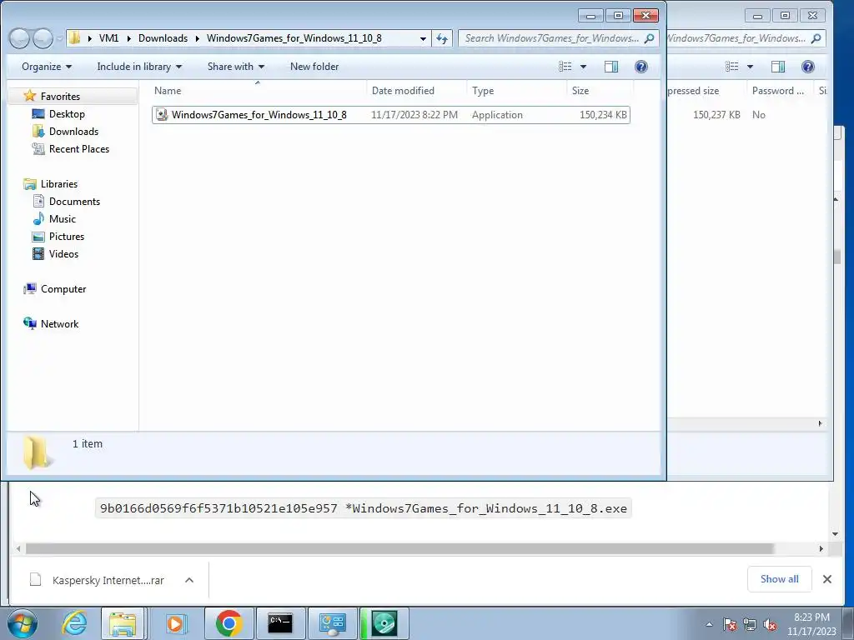Open the Command Prompt taskbar icon

[280, 623]
